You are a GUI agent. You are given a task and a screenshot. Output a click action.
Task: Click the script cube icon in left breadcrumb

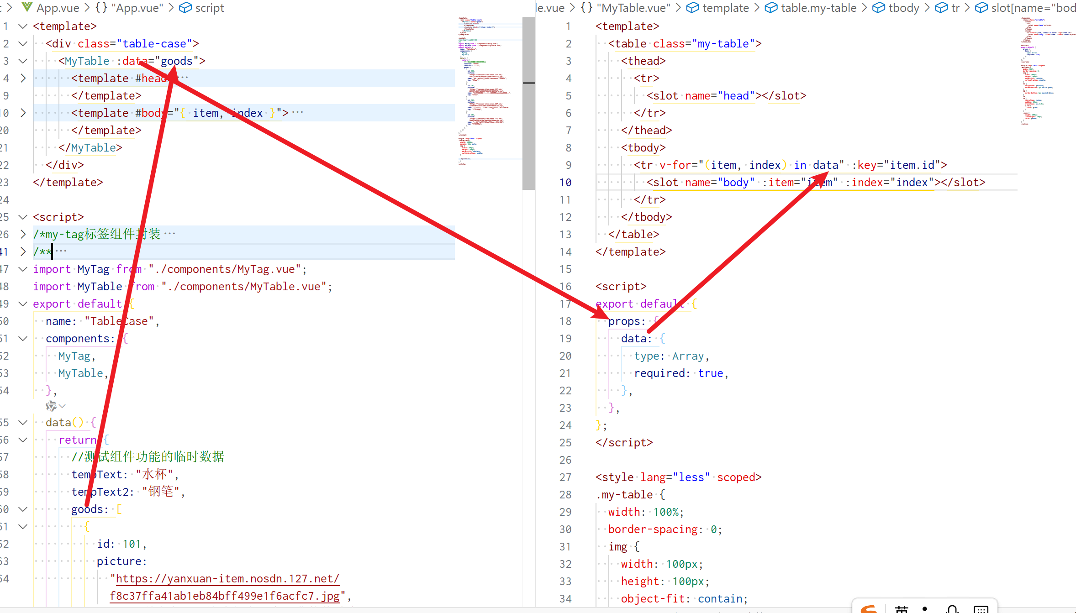[185, 8]
